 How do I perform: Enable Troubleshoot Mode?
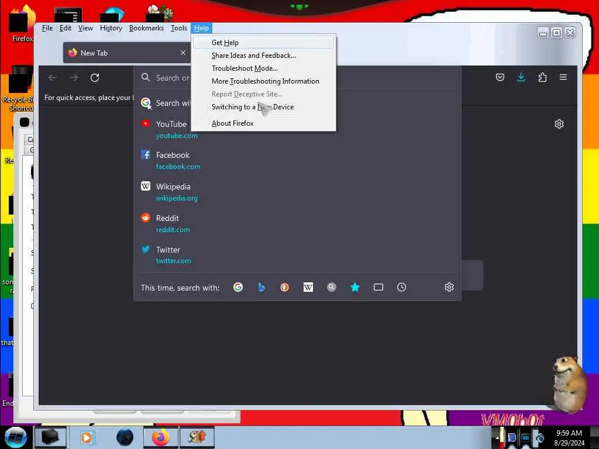click(264, 68)
